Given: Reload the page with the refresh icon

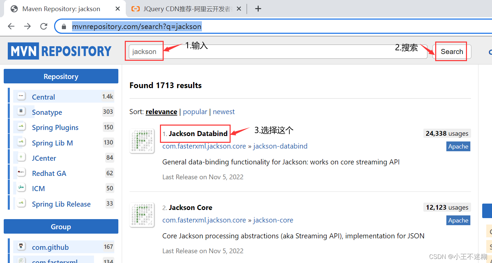Looking at the screenshot, I should coord(44,26).
